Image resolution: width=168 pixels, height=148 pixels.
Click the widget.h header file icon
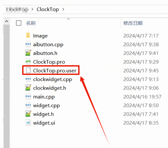point(28,114)
